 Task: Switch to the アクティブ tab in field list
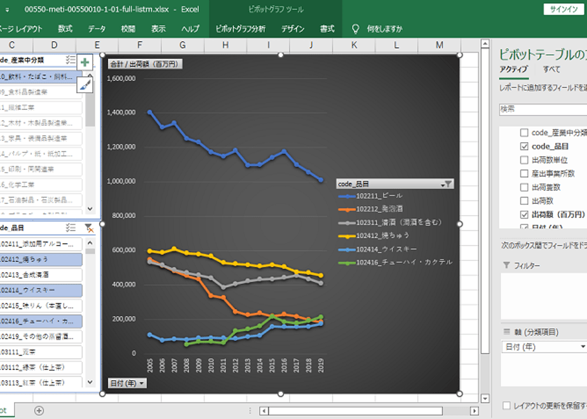513,69
